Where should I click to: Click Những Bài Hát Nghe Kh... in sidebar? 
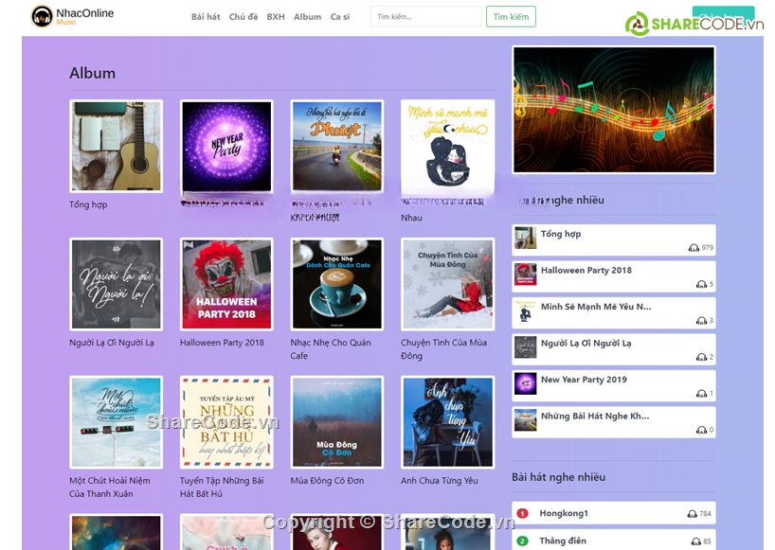point(595,417)
